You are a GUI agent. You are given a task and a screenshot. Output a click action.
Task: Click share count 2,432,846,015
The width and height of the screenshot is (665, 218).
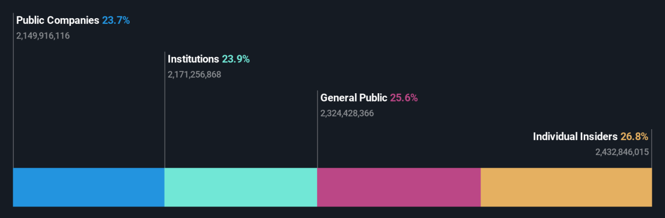622,151
